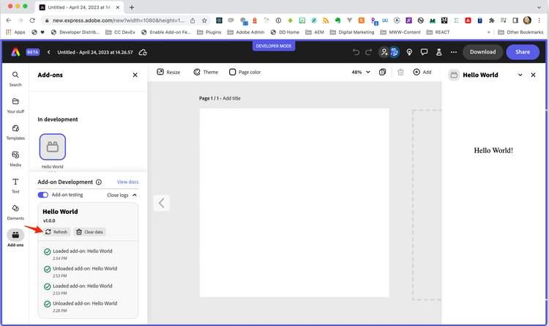Click the Resize toolbar option

point(168,73)
